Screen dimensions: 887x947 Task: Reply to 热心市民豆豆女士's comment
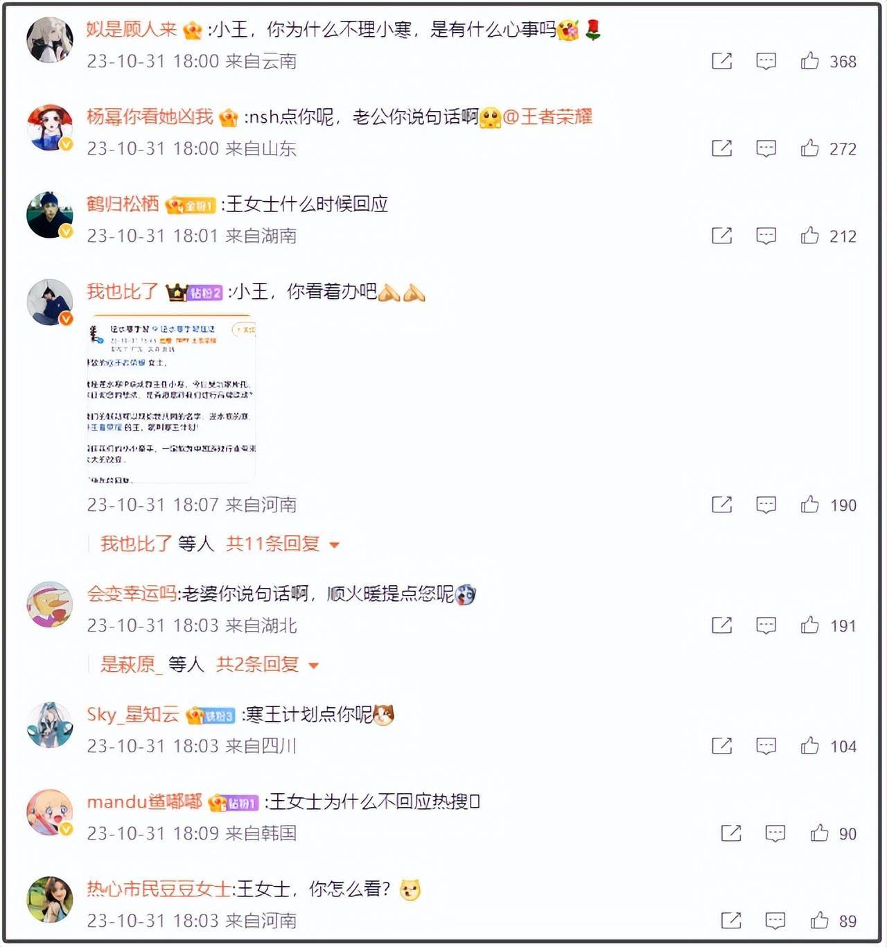775,921
